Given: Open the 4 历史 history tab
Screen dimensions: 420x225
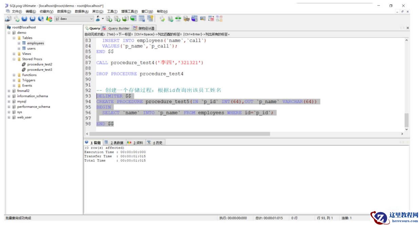Looking at the screenshot, I should click(157, 143).
